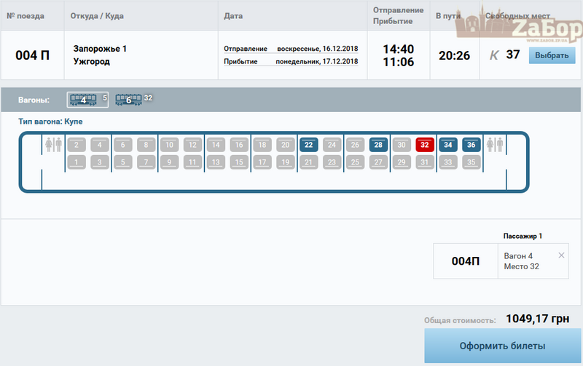Screen dimensions: 583x366
Task: Choose available seat 34
Action: tap(448, 145)
